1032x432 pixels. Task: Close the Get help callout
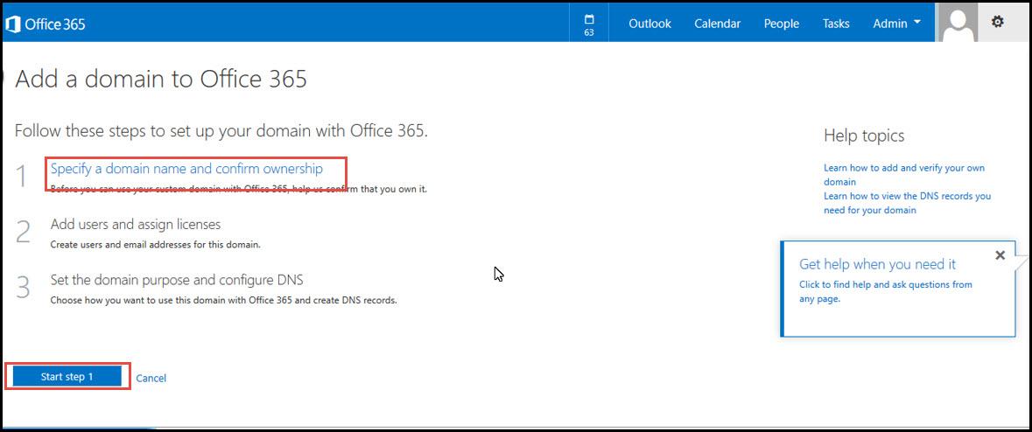tap(1000, 255)
